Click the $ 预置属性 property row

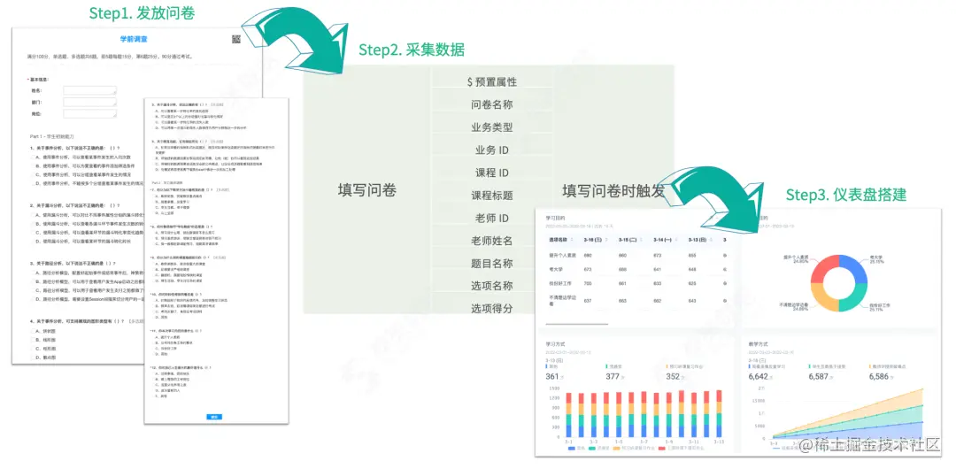[492, 81]
